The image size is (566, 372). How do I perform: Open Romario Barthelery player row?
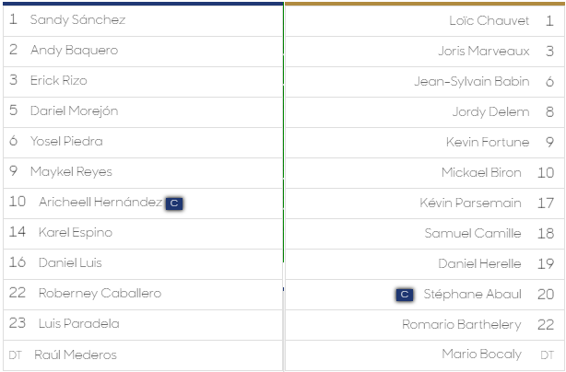pos(425,325)
